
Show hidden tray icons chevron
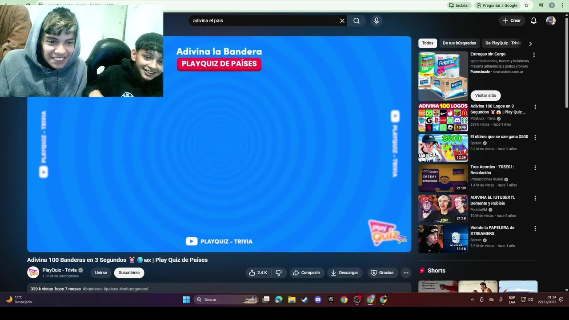(x=472, y=300)
